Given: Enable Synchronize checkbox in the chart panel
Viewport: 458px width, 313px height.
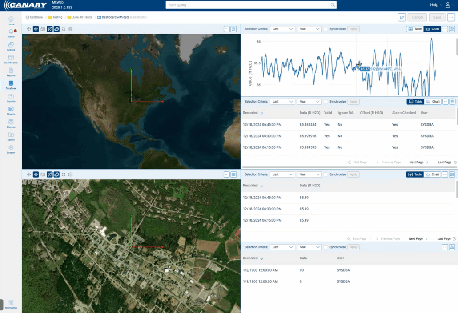Looking at the screenshot, I should [x=326, y=29].
